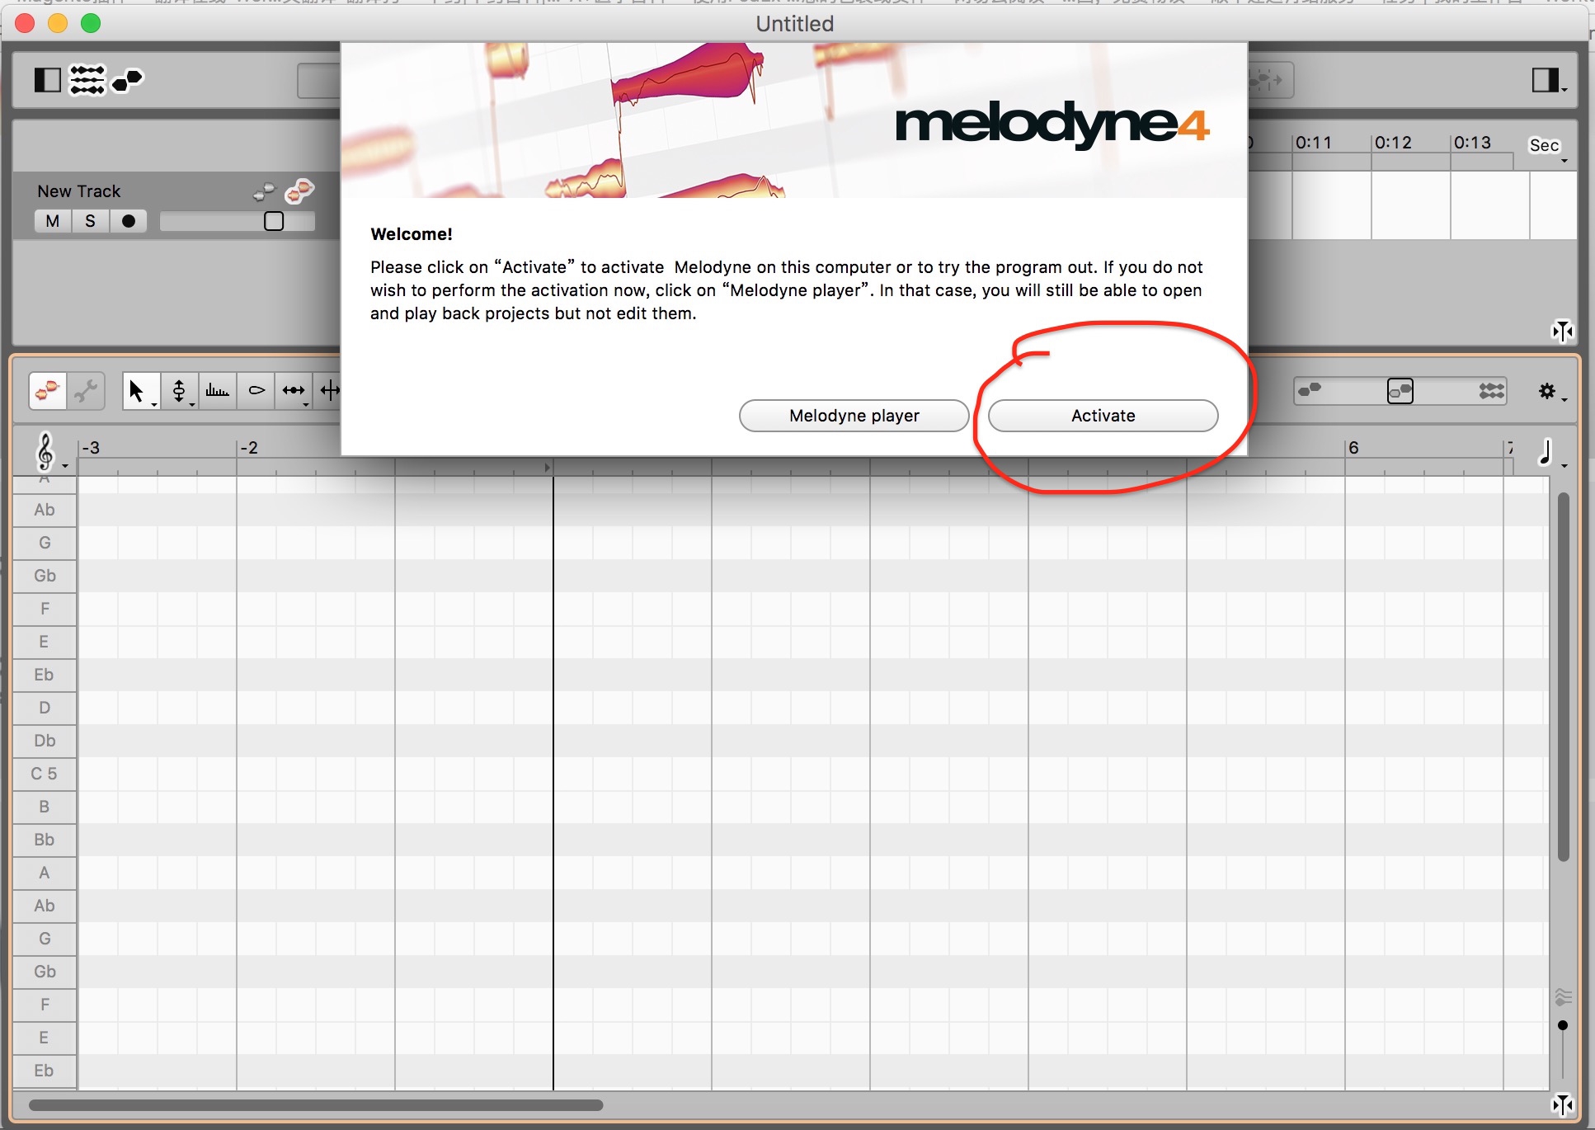The image size is (1595, 1130).
Task: Click the D pitch label
Action: 45,708
